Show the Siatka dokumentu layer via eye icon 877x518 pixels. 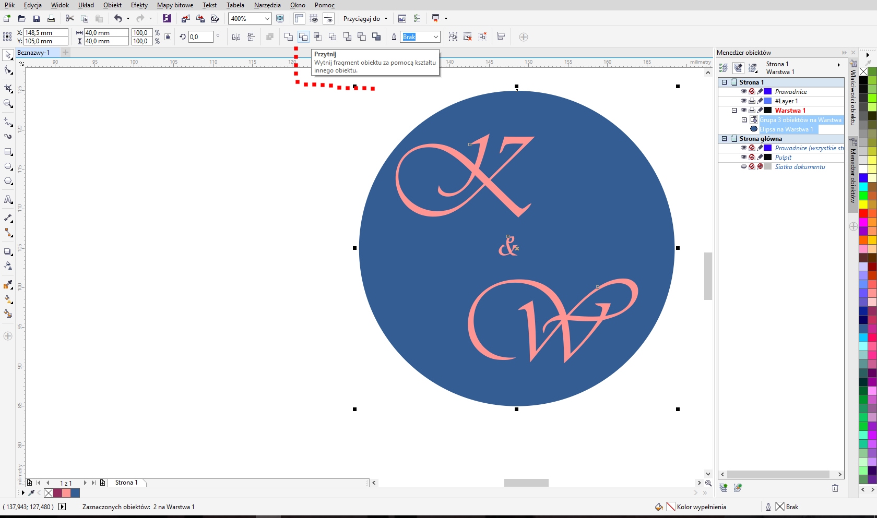(x=743, y=166)
